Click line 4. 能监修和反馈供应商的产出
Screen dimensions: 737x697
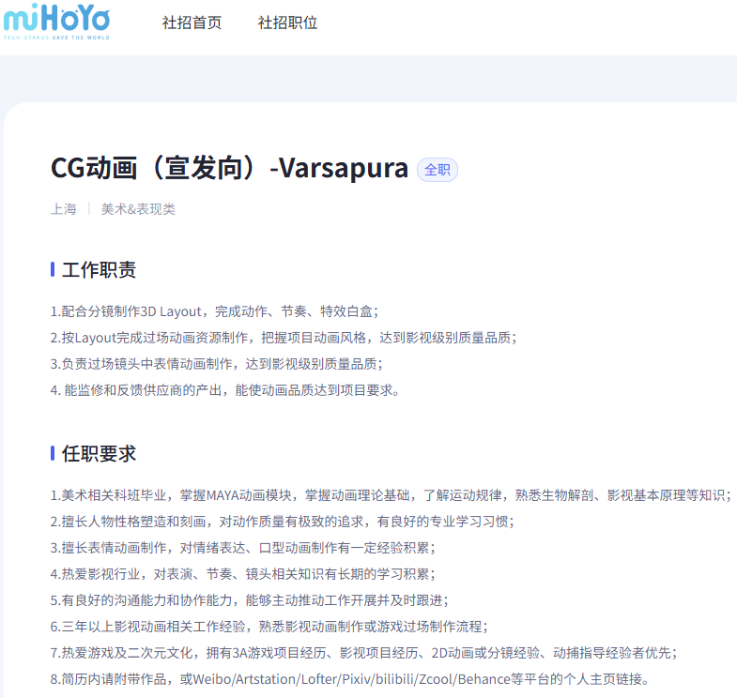tap(224, 390)
